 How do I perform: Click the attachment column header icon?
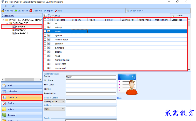52,20
